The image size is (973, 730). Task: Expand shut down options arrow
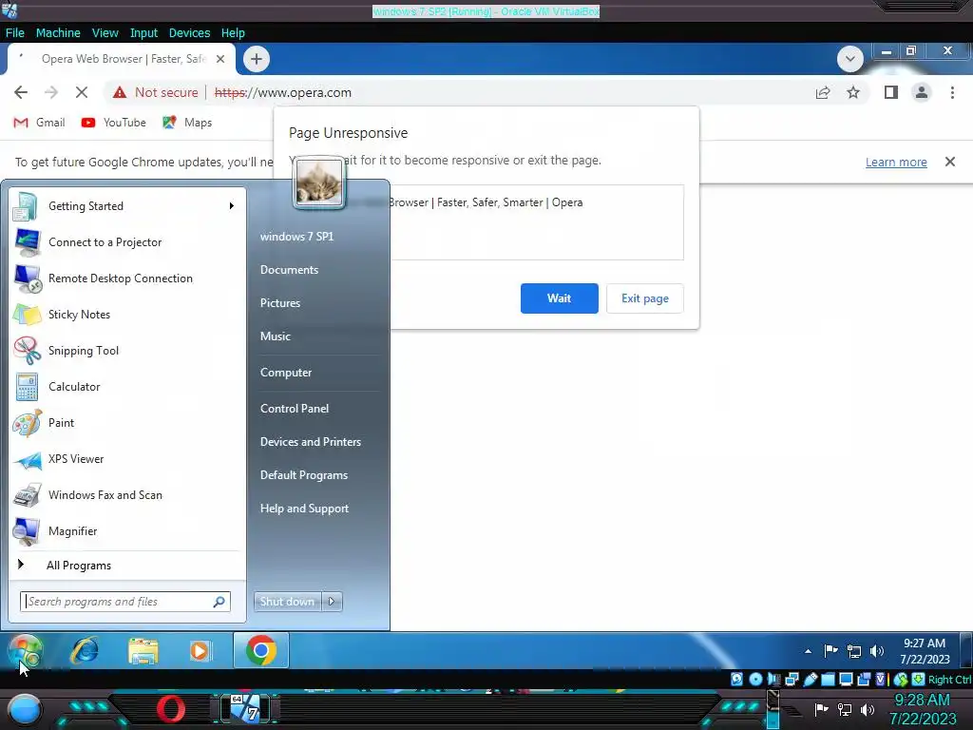(x=332, y=602)
